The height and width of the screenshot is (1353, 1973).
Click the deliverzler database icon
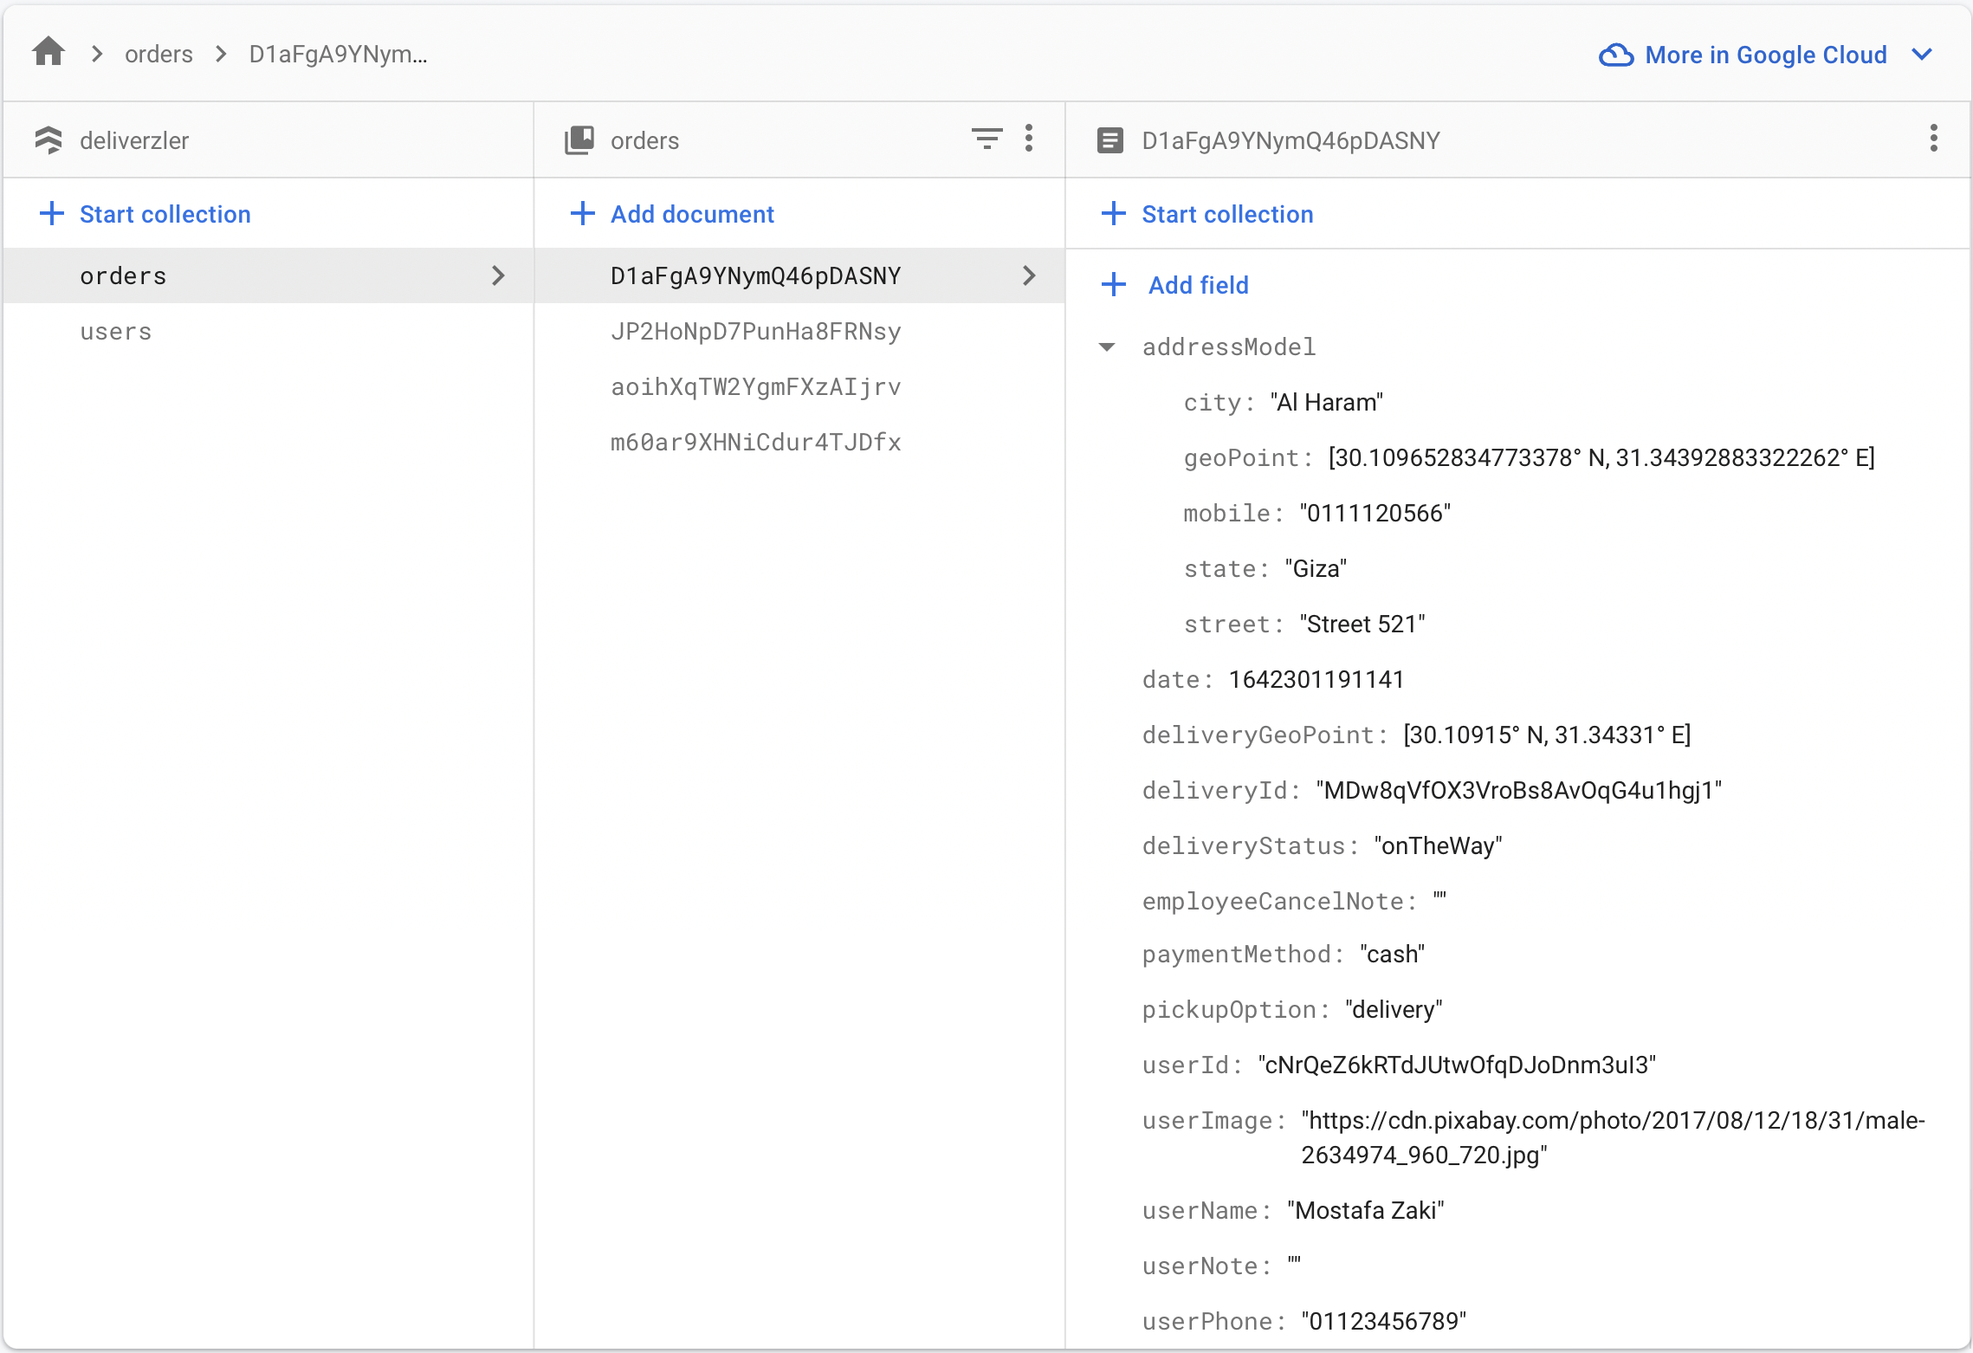point(49,140)
